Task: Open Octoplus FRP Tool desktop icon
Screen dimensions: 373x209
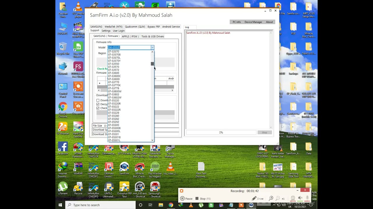Action: [x=124, y=190]
